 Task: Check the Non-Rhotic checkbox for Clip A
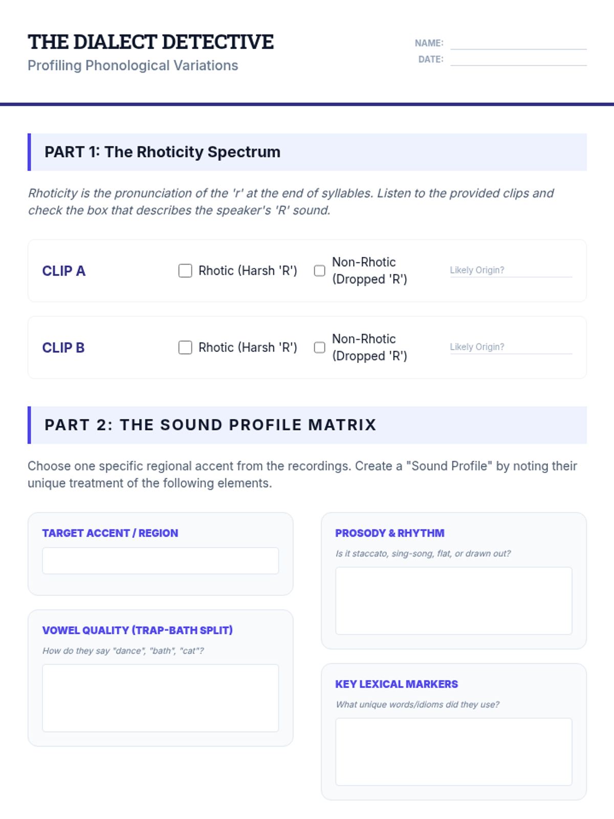coord(319,271)
